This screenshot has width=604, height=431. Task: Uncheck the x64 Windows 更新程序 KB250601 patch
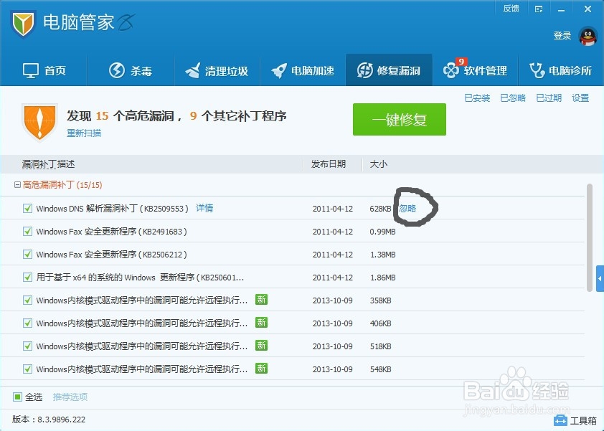click(27, 277)
